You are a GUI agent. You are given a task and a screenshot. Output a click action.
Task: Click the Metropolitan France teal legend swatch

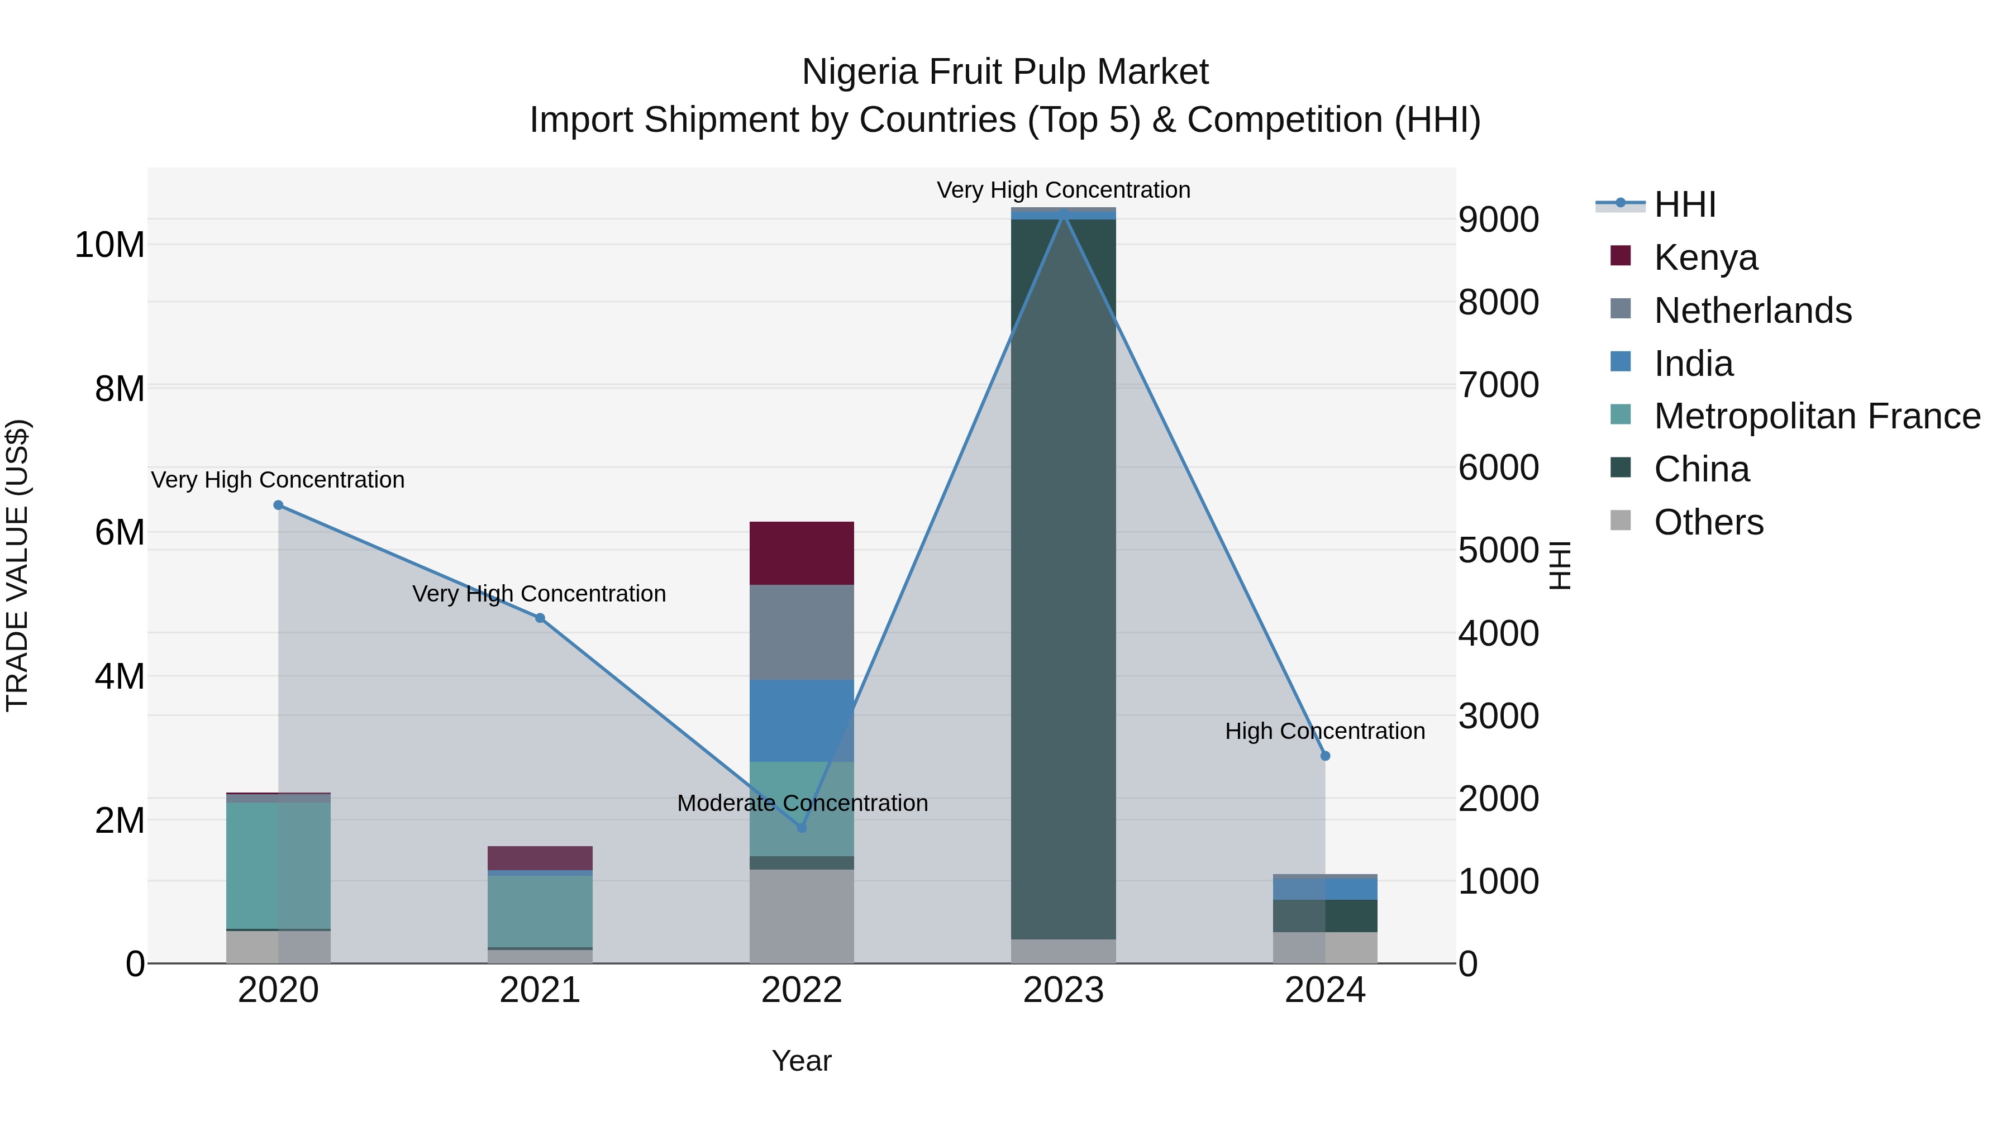click(1621, 414)
